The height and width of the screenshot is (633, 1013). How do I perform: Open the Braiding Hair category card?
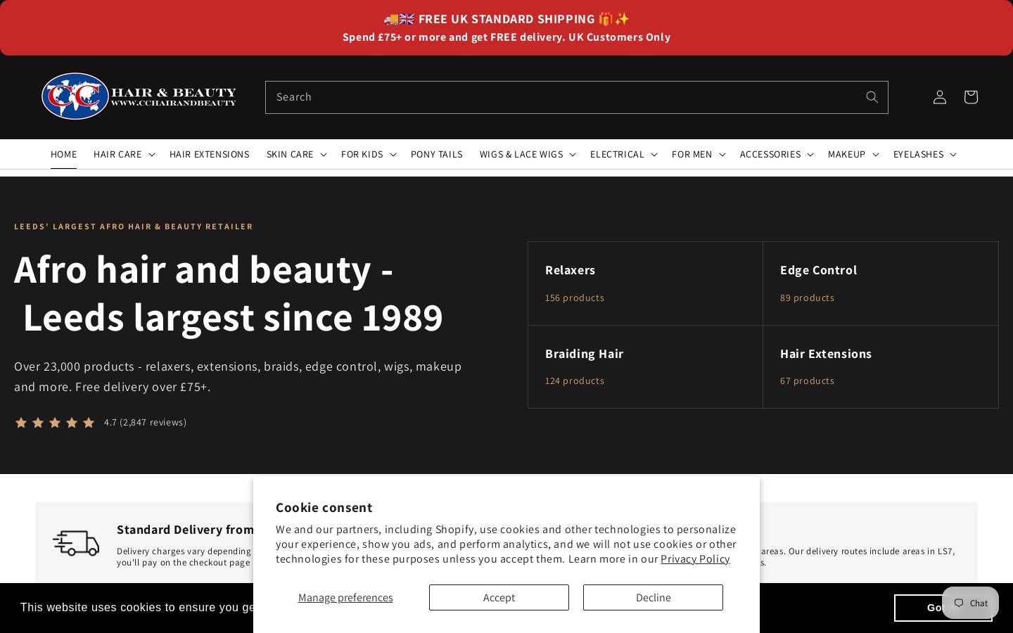645,366
